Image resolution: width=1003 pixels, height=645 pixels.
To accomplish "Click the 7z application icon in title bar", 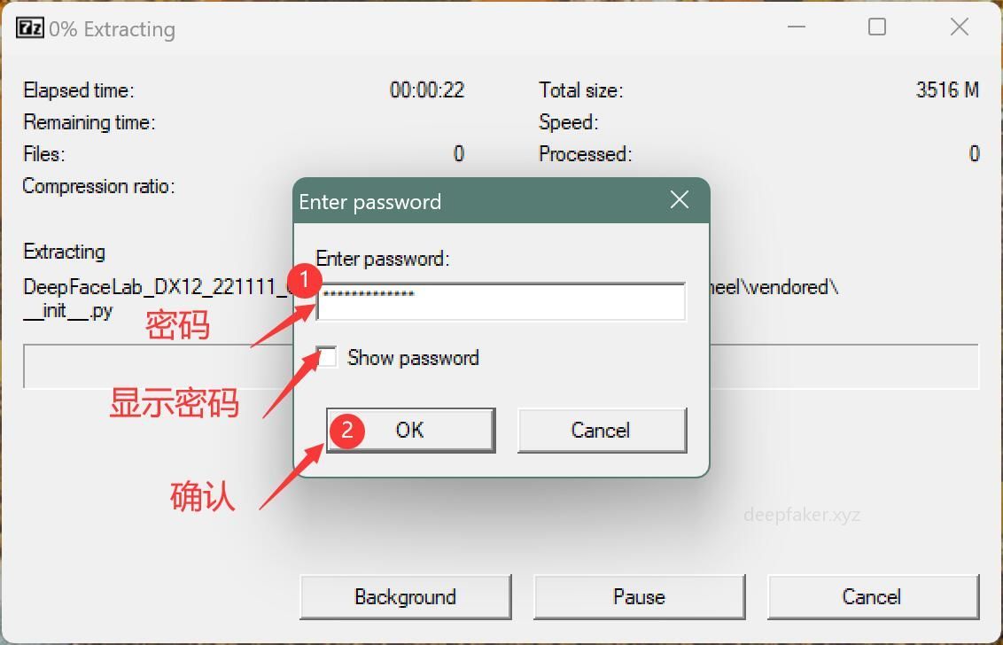I will (29, 28).
